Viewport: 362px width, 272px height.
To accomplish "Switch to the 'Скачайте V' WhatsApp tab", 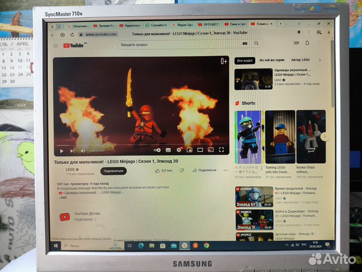I will pyautogui.click(x=157, y=25).
